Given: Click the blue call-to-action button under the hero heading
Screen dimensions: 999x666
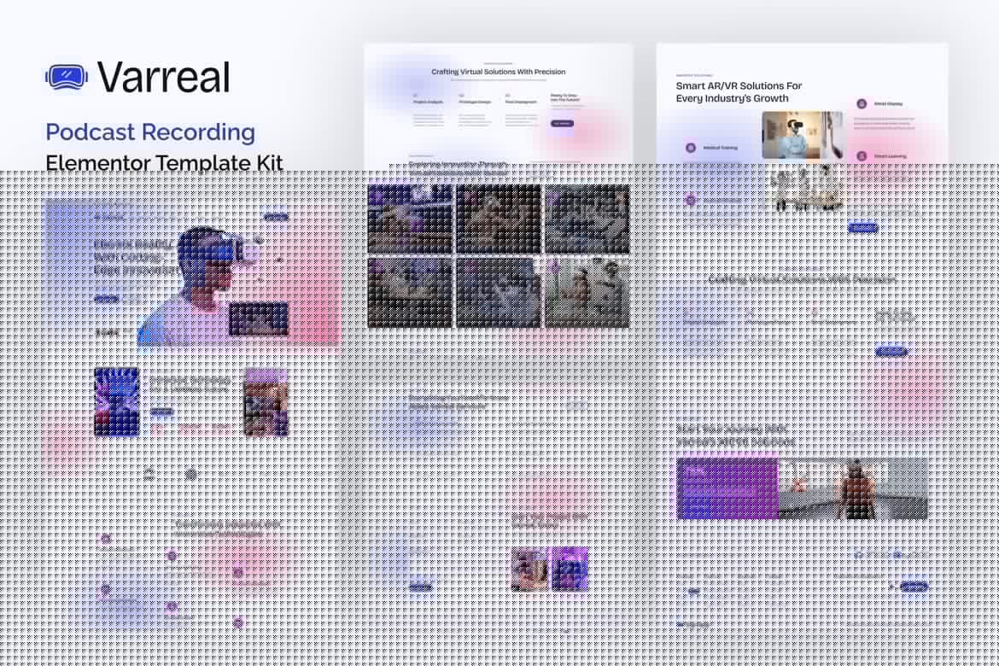Looking at the screenshot, I should coord(106,298).
